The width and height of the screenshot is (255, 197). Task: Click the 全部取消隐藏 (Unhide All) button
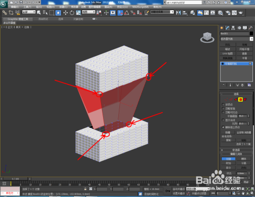tap(244, 132)
